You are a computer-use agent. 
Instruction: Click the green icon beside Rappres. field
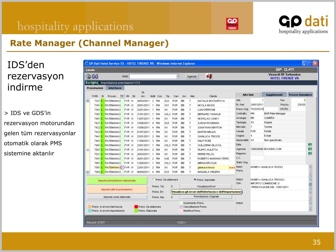[x=310, y=153]
